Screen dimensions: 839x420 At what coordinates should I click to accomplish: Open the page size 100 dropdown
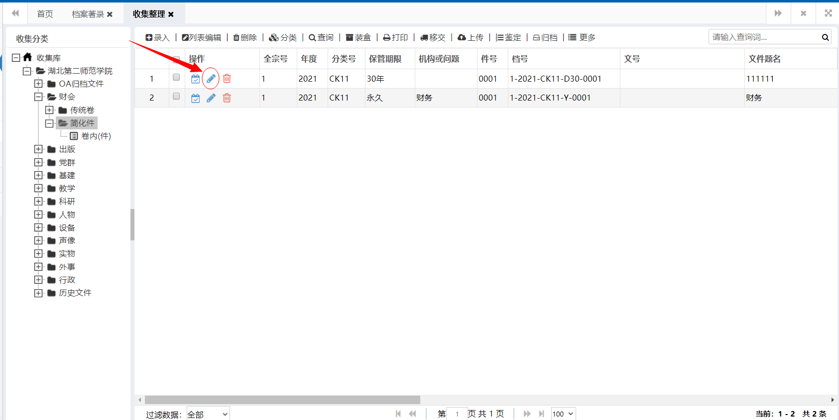[x=563, y=414]
